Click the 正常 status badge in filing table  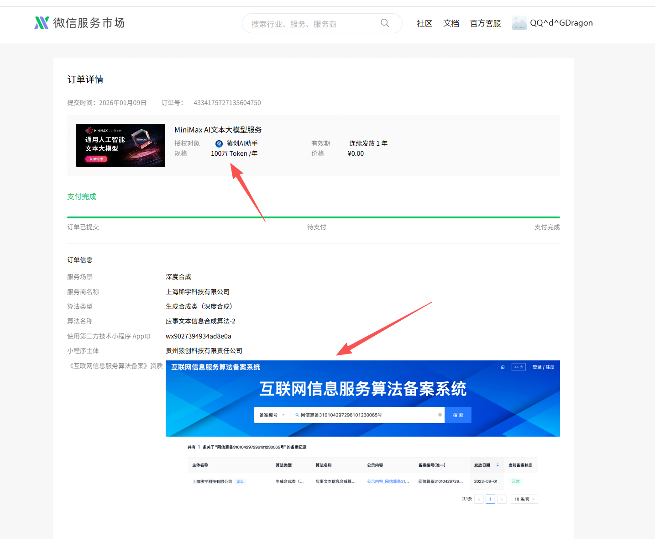tap(516, 481)
